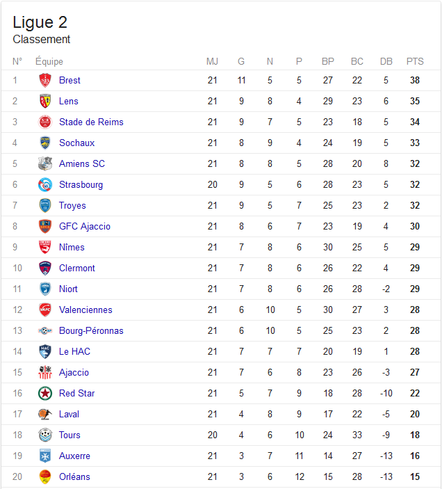Image resolution: width=442 pixels, height=489 pixels.
Task: Click the Ligue 2 title heading
Action: pyautogui.click(x=40, y=22)
